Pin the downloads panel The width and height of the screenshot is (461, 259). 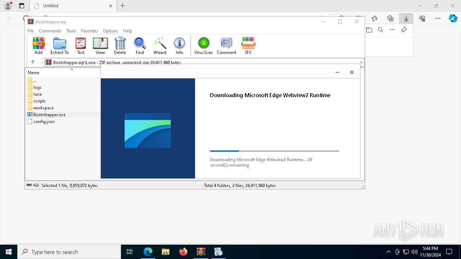point(404,30)
